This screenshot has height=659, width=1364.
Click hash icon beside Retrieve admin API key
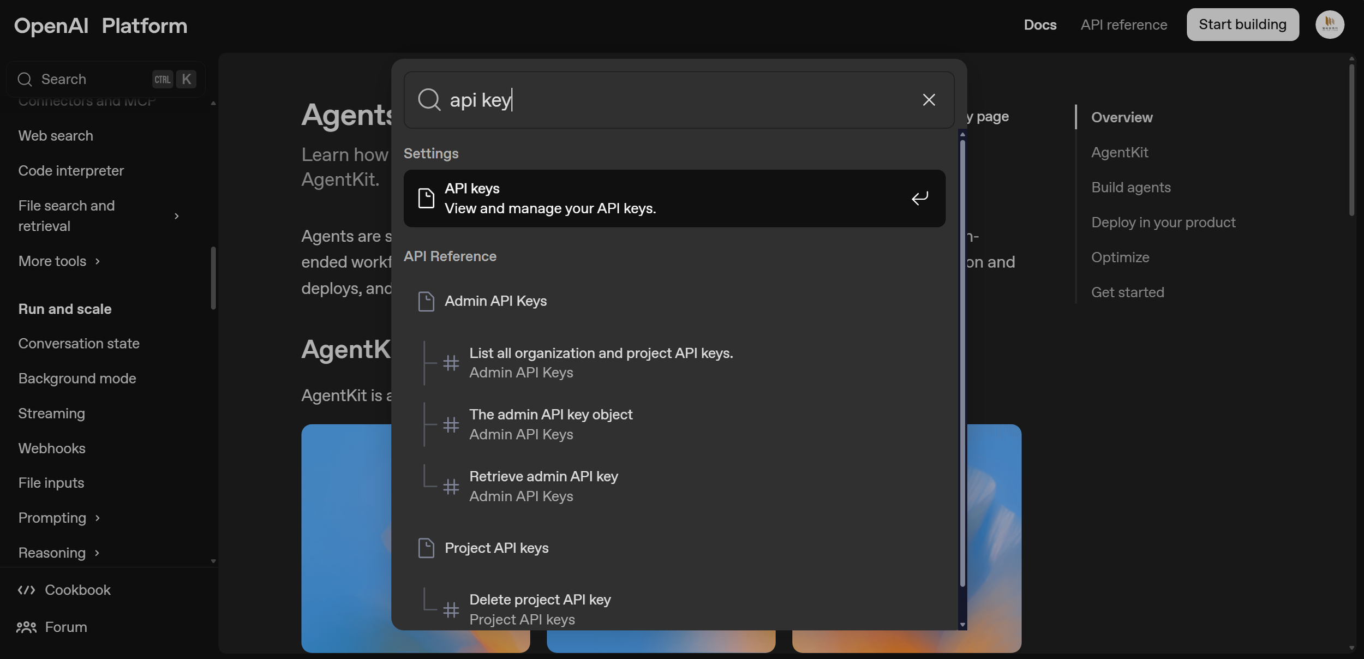click(x=451, y=486)
